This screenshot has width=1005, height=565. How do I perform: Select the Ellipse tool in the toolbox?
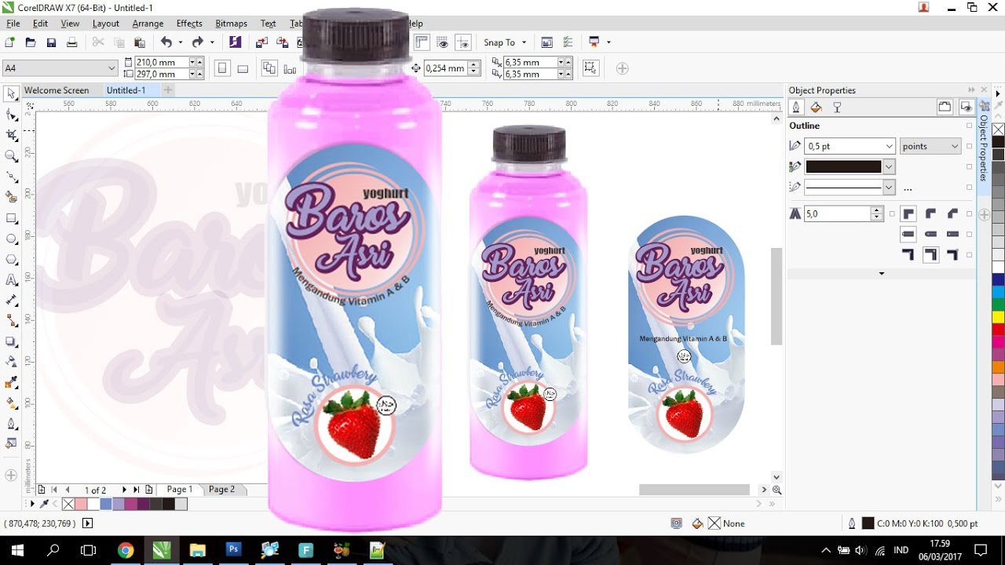[x=12, y=239]
